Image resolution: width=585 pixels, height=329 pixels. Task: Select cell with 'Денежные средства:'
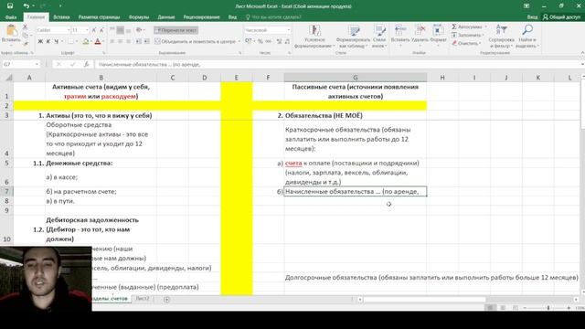pyautogui.click(x=101, y=163)
